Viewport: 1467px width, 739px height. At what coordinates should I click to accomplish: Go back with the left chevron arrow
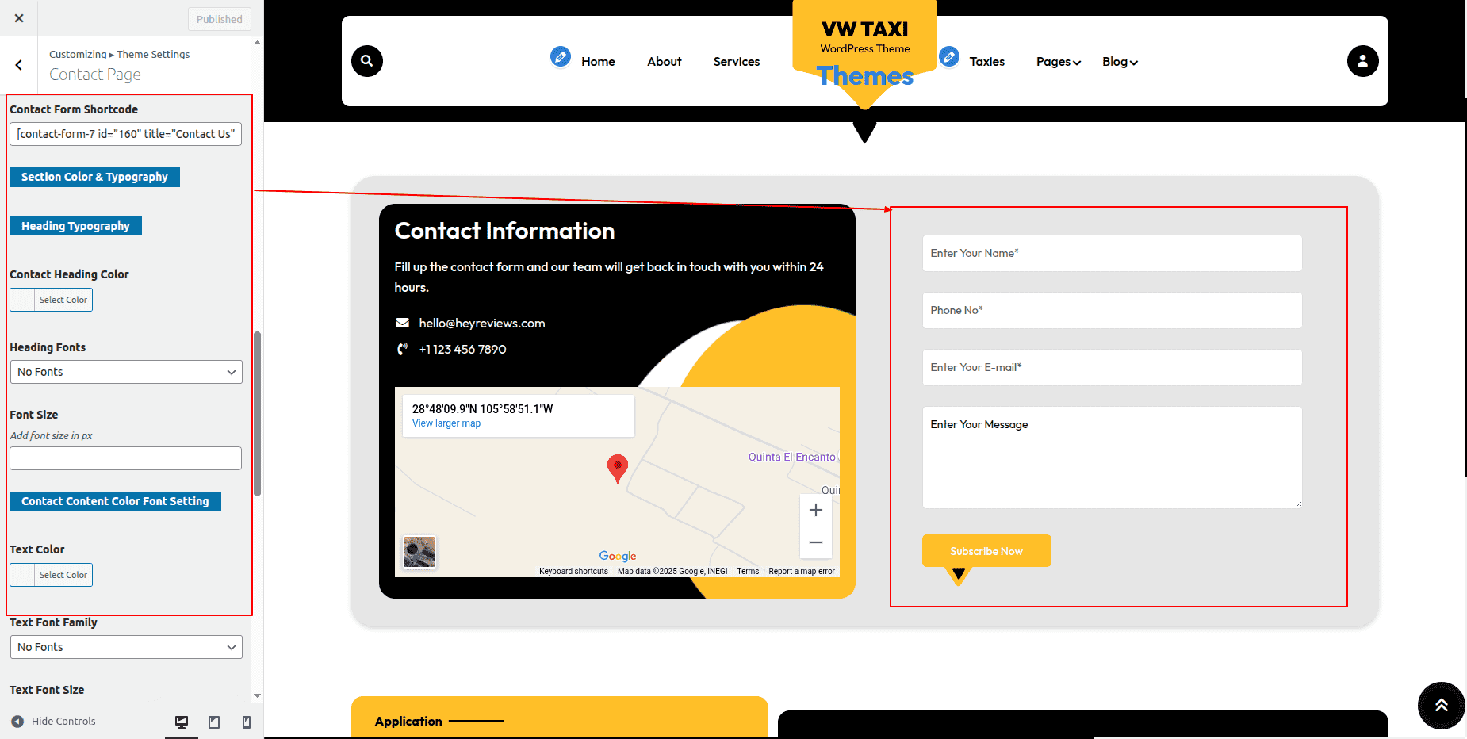tap(19, 65)
